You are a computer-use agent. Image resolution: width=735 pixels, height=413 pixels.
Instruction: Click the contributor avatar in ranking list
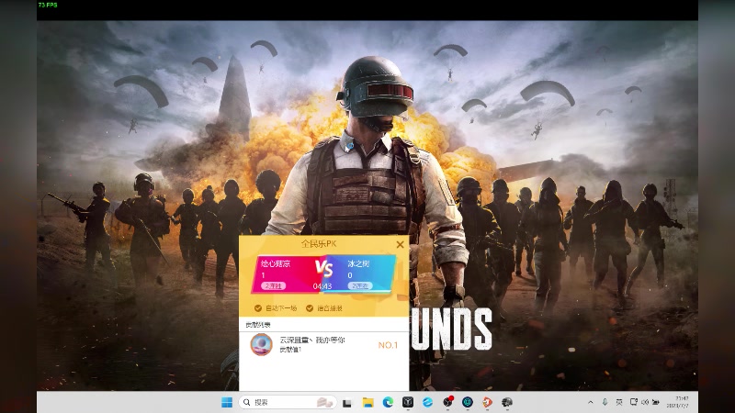tap(261, 345)
